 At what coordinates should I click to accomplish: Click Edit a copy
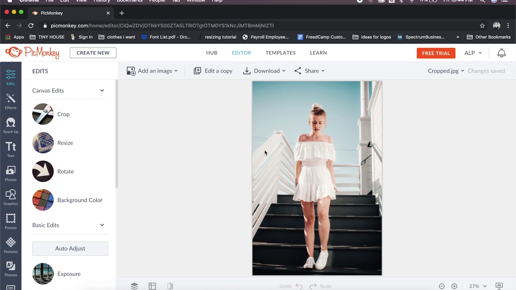click(213, 71)
